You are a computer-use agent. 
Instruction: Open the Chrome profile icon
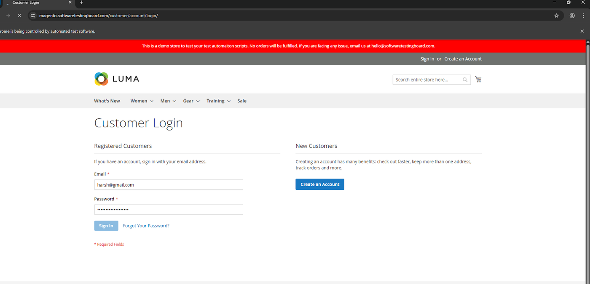click(x=572, y=16)
